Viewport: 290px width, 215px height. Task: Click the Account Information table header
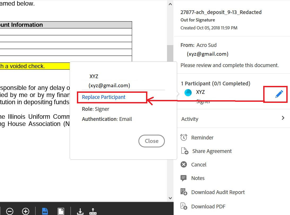tap(66, 25)
